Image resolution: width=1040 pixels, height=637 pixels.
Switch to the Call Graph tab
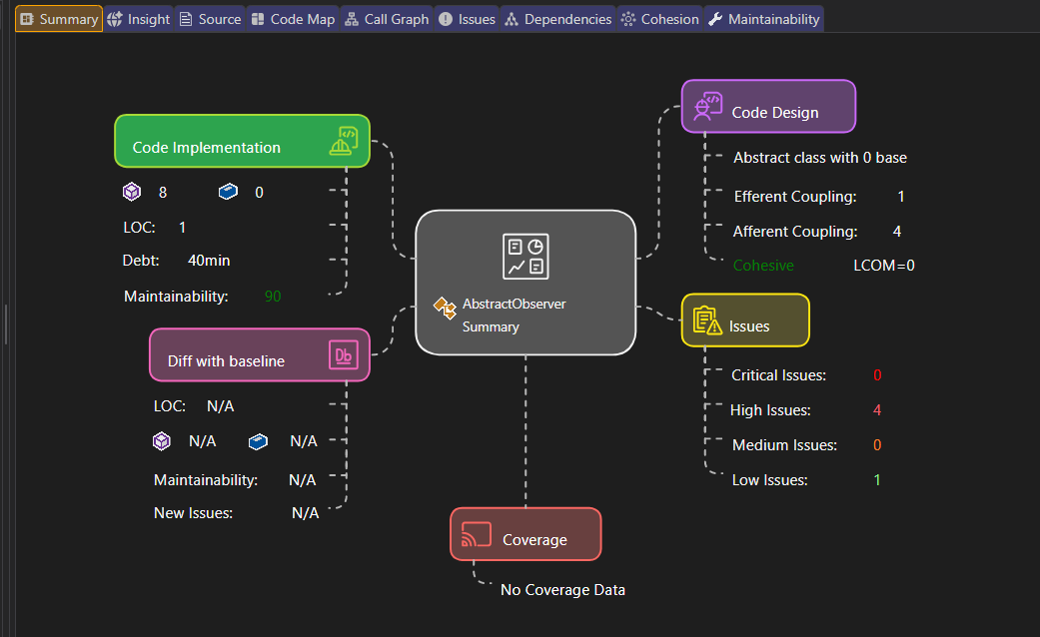387,17
